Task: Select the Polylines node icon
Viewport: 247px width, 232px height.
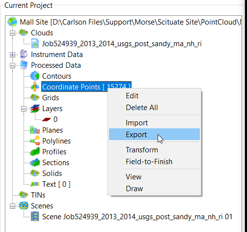Action: [x=35, y=141]
